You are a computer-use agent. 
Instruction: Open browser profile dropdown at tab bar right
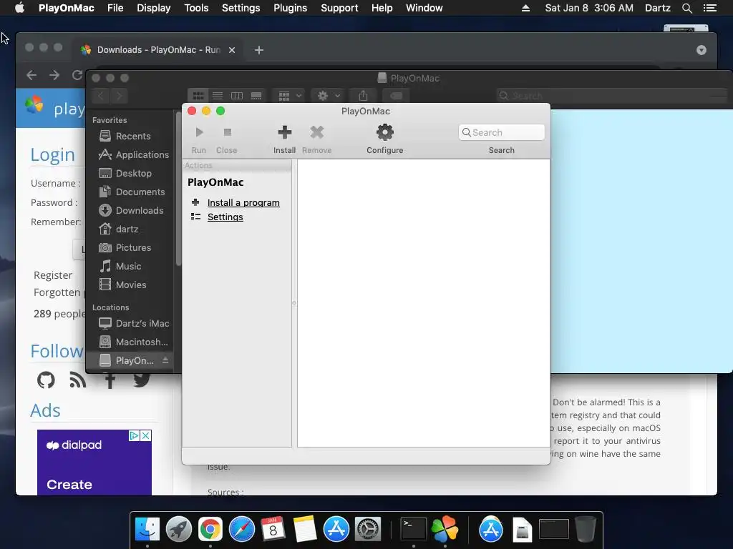click(x=702, y=50)
